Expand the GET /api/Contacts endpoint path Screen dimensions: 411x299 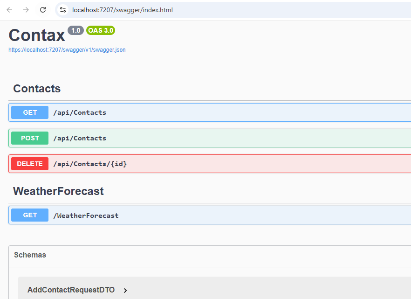(80, 112)
